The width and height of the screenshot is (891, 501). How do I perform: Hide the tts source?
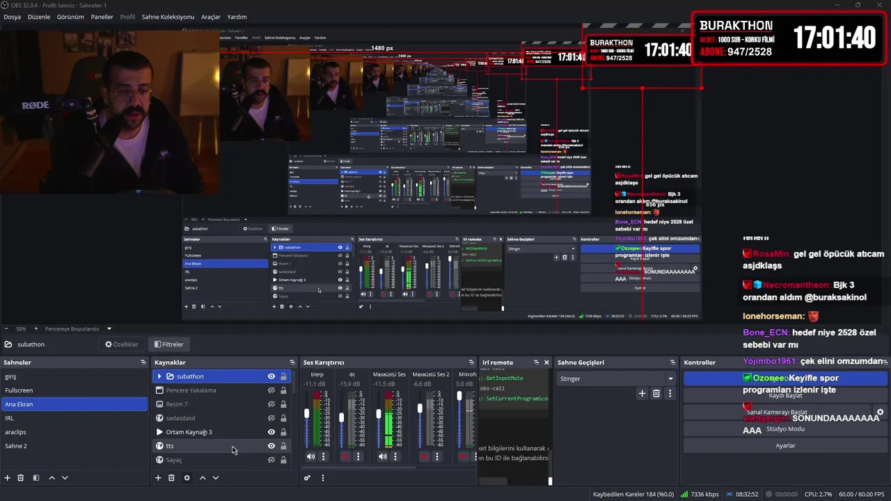coord(271,446)
